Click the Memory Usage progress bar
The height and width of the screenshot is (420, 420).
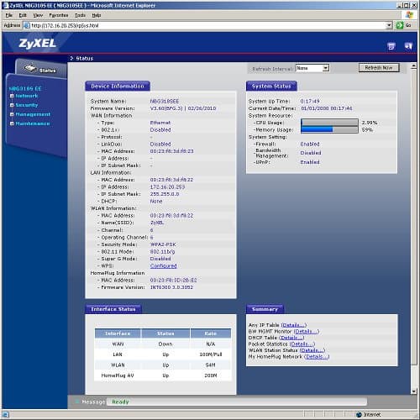pyautogui.click(x=329, y=129)
